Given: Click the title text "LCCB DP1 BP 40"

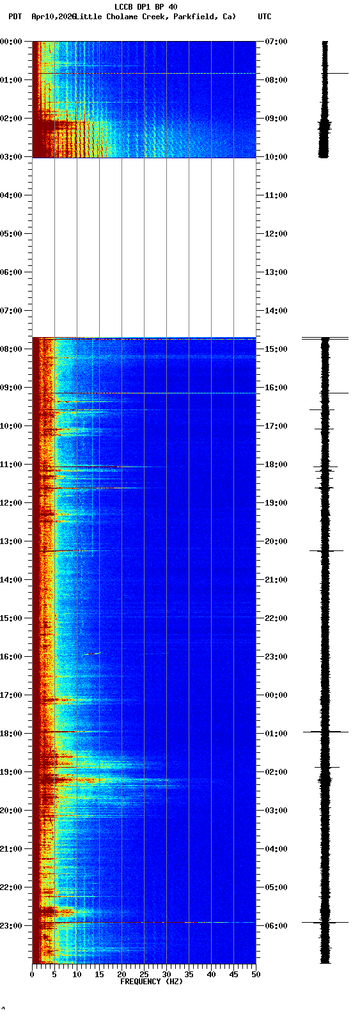Looking at the screenshot, I should click(146, 7).
